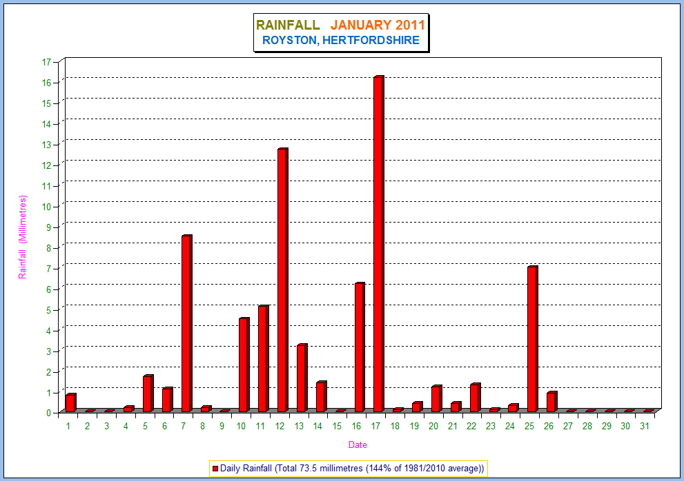Click the y-axis label 5
684x481 pixels.
pos(49,310)
